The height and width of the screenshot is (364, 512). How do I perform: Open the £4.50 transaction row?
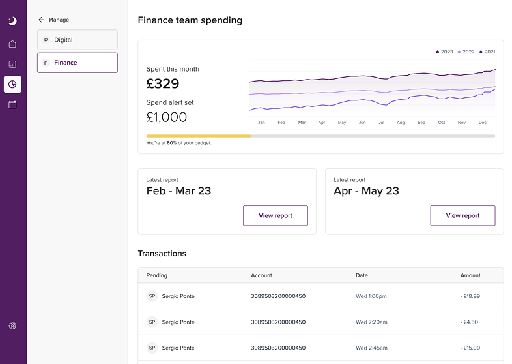[x=320, y=322]
